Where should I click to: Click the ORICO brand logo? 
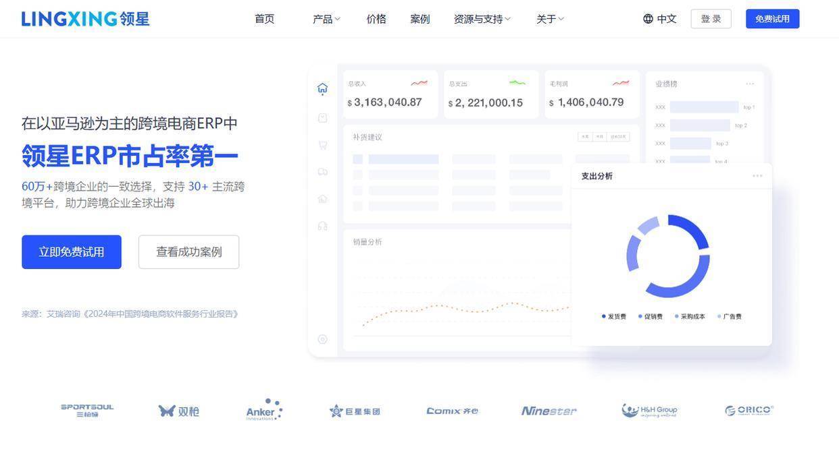point(748,411)
